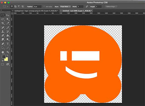Click the Feather input field
This screenshot has width=145, height=106.
pyautogui.click(x=37, y=7)
